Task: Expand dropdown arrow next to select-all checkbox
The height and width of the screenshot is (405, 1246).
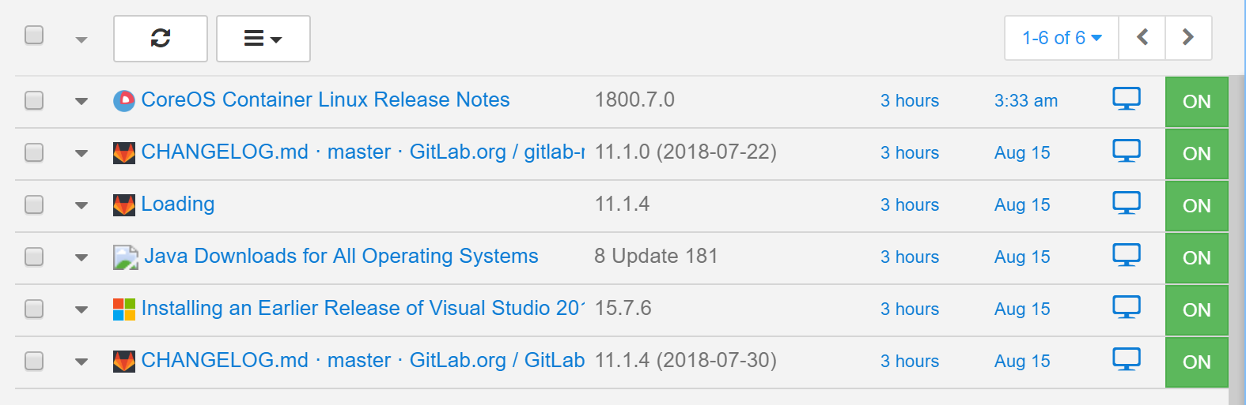Action: [x=81, y=39]
